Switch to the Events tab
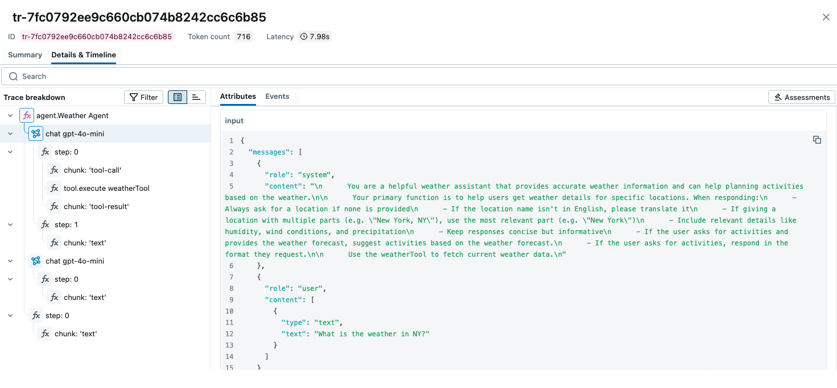 [277, 96]
